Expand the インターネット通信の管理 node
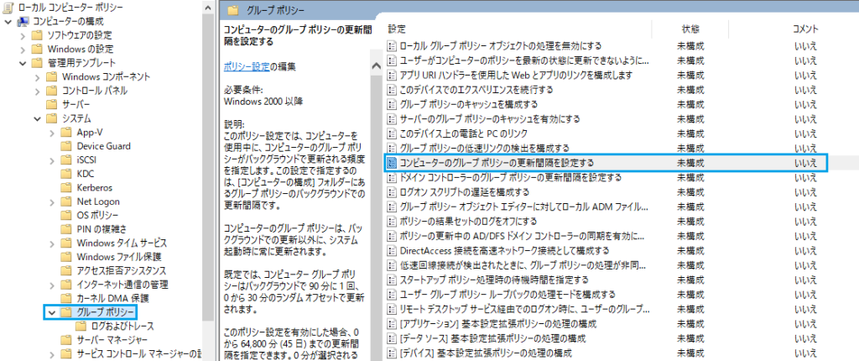859x361 pixels. click(x=52, y=285)
